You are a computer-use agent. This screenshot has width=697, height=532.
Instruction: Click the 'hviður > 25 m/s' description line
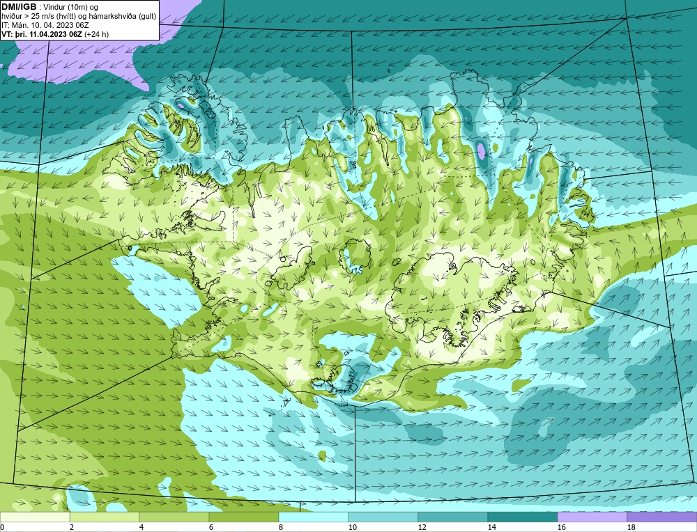click(79, 17)
